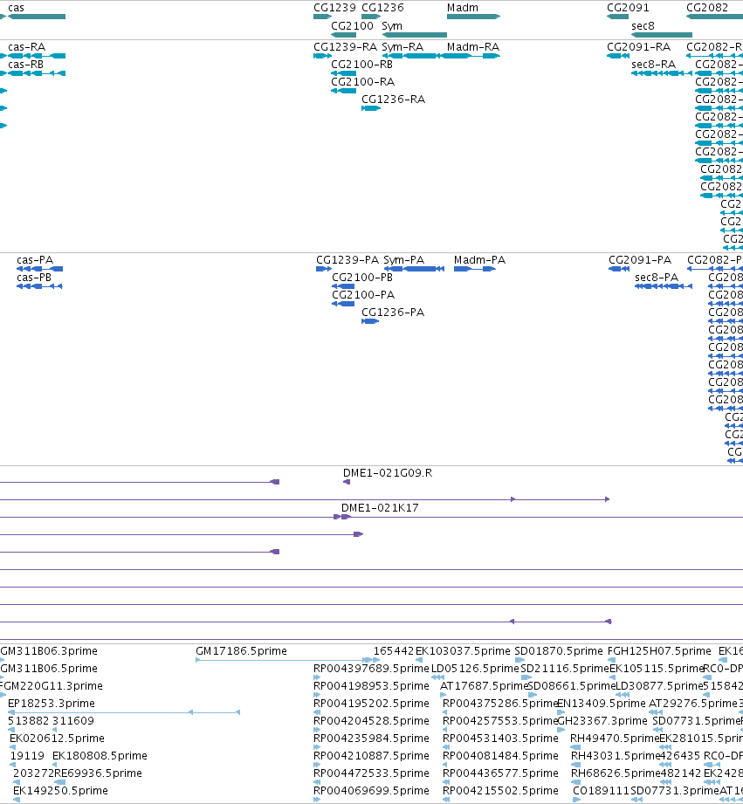The width and height of the screenshot is (743, 804).
Task: Open the RP004472533.5prime EST label
Action: 371,773
